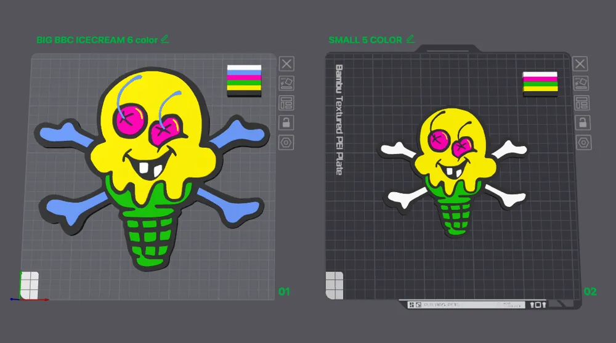
Task: Select the prime tower on plate 01
Action: click(244, 81)
